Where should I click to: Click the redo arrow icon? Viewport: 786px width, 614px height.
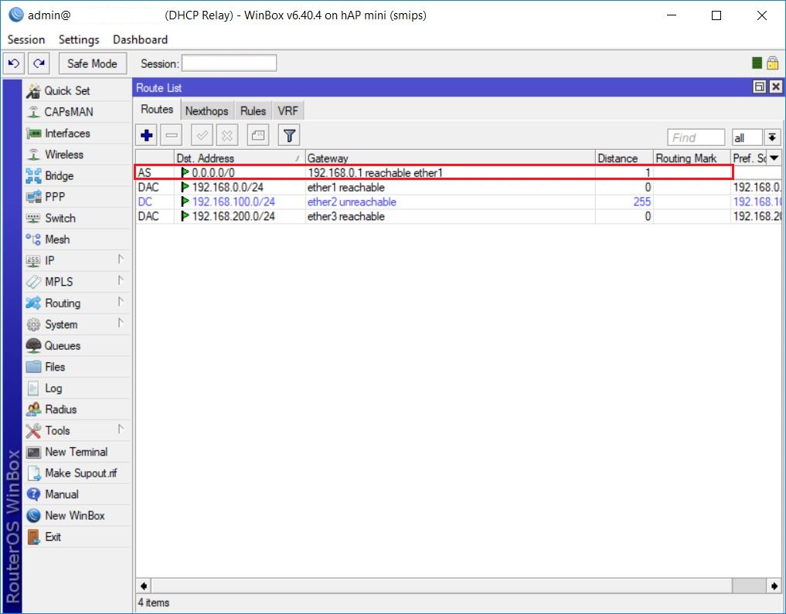pyautogui.click(x=39, y=63)
